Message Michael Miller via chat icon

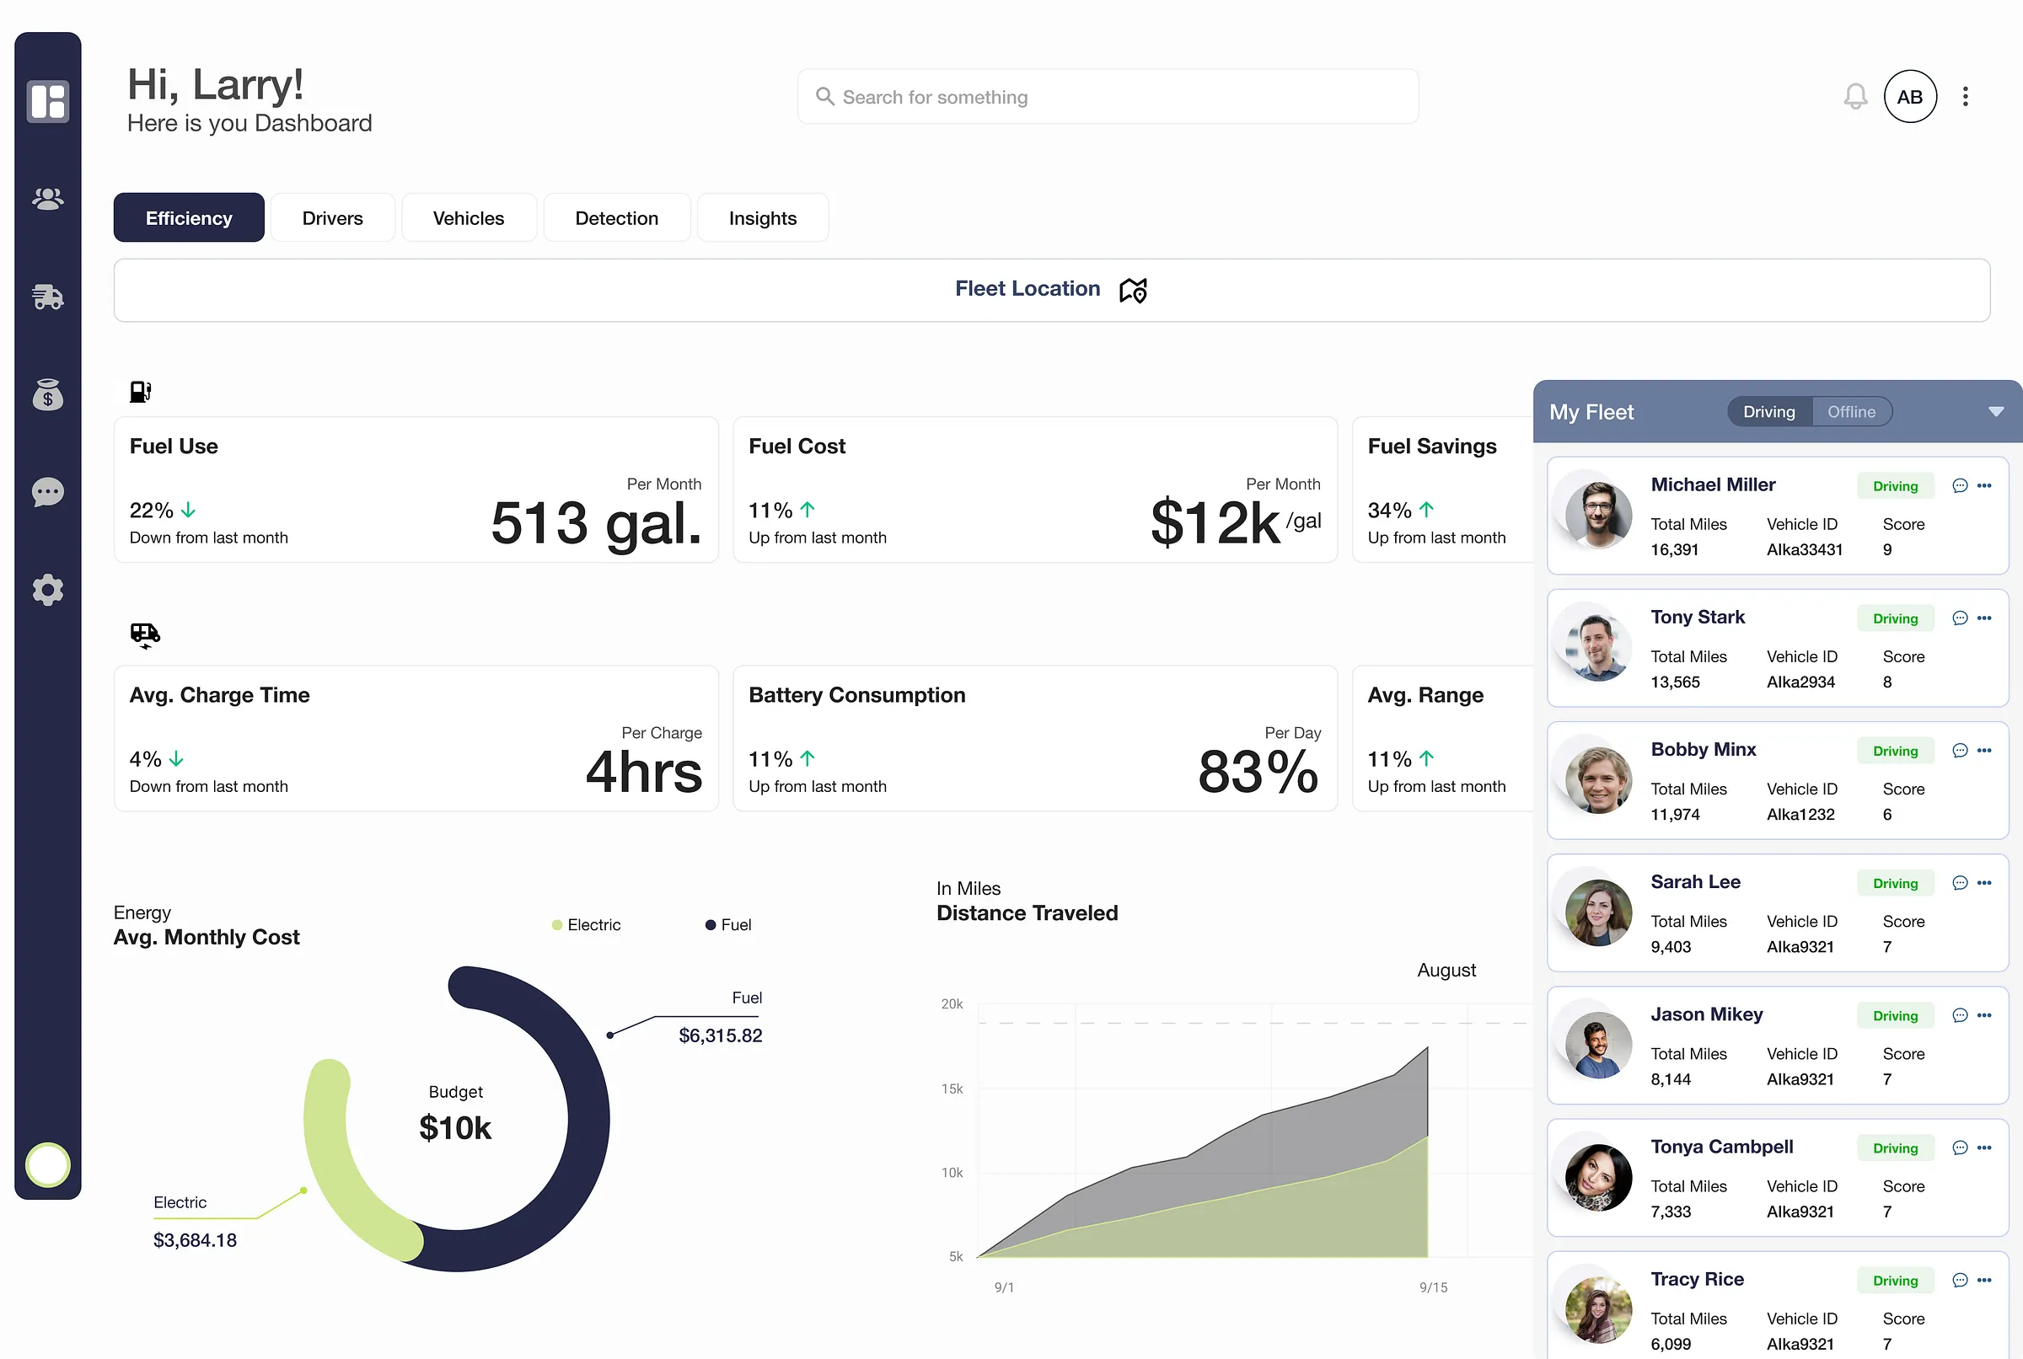(x=1960, y=485)
